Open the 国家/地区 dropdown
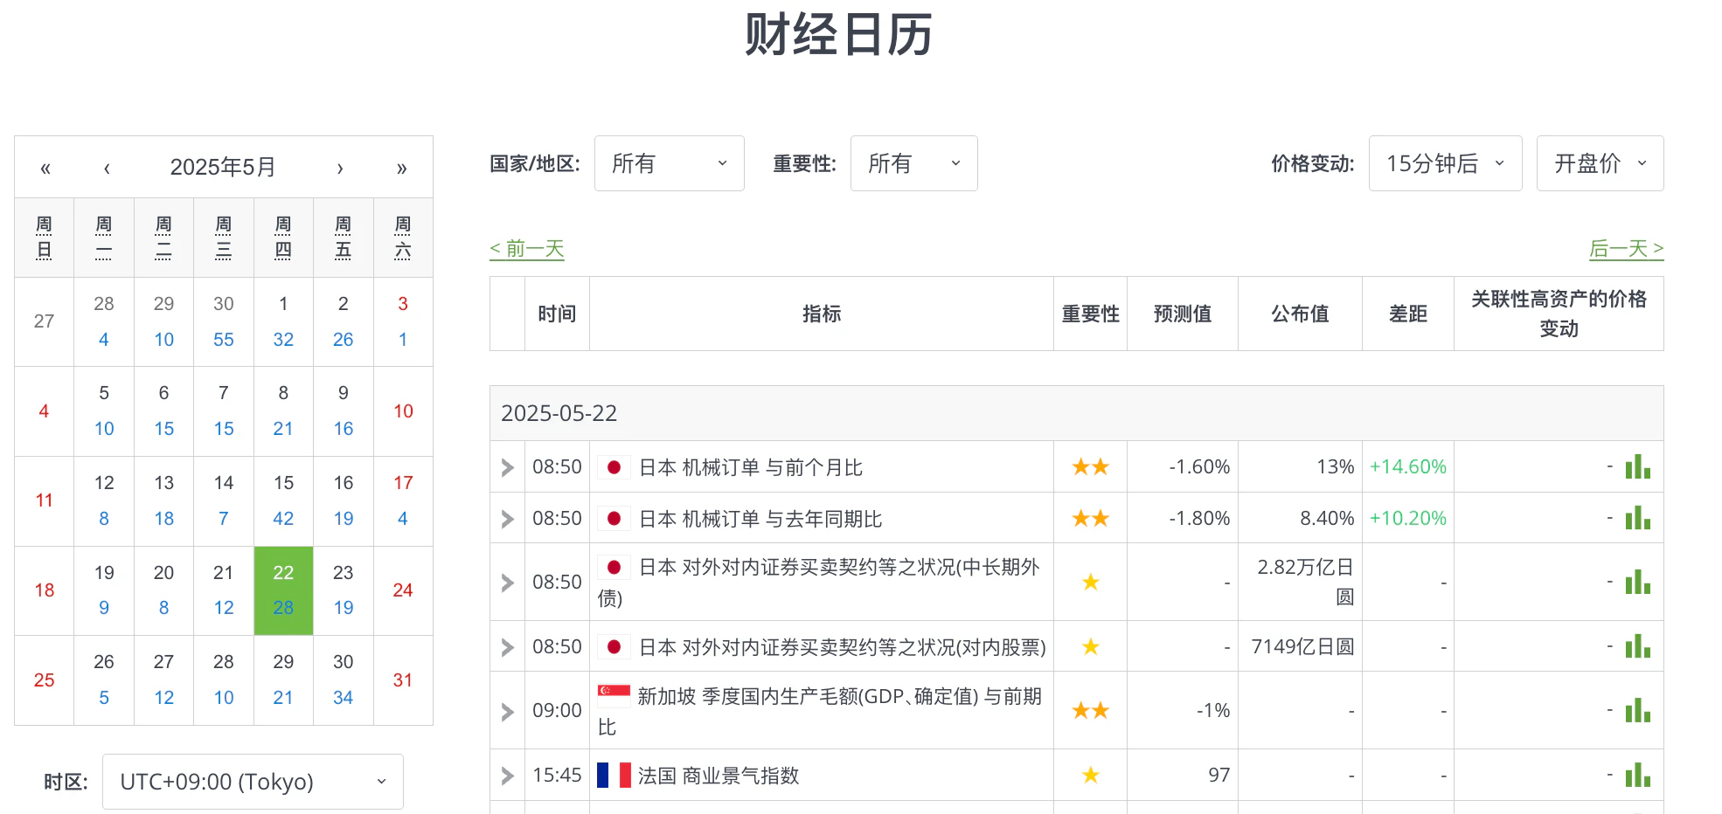 [x=669, y=163]
